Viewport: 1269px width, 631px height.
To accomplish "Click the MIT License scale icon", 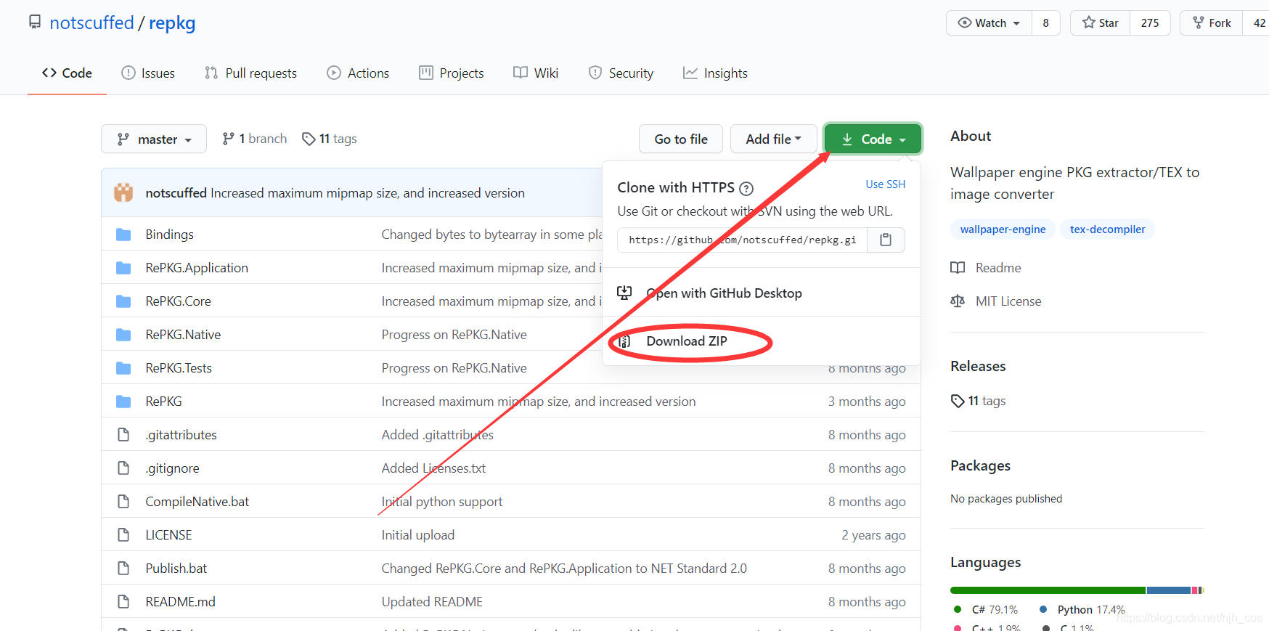I will tap(958, 301).
